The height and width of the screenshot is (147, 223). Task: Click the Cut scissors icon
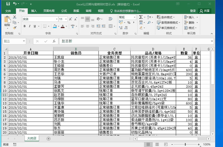click(x=15, y=17)
